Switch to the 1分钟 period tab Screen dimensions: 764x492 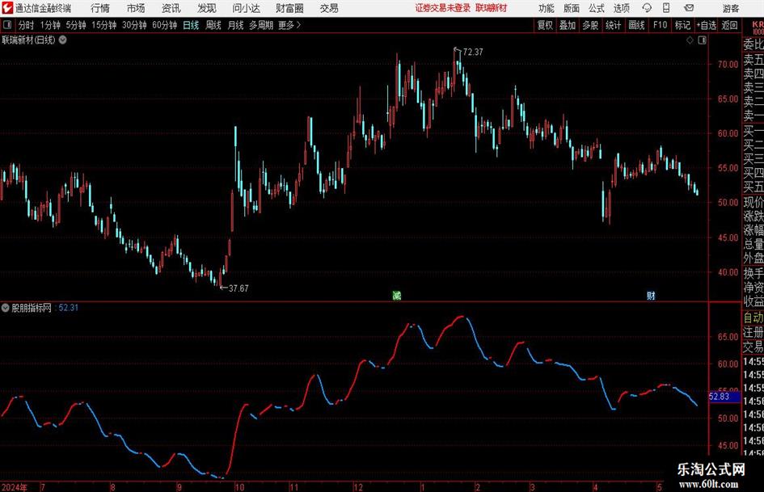[50, 25]
